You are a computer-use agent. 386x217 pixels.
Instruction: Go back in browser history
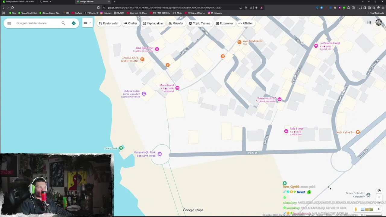pyautogui.click(x=4, y=8)
